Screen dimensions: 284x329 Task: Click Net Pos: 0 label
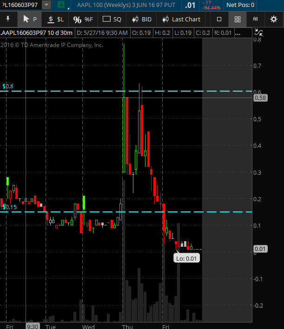point(240,5)
